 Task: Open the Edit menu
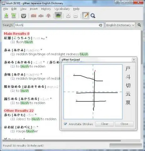(x=14, y=9)
